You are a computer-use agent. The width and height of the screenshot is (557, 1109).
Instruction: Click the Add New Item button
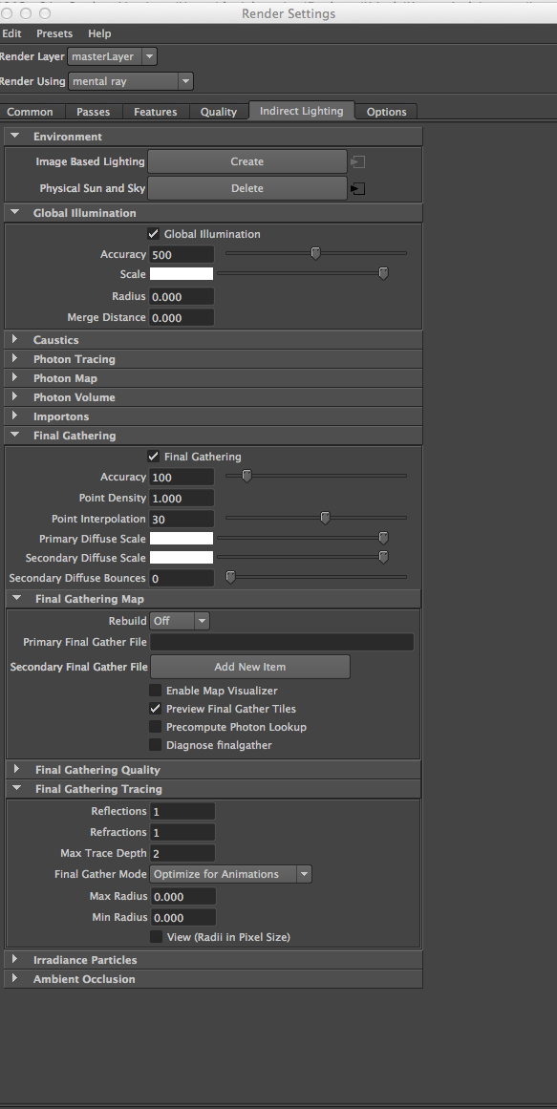click(x=249, y=666)
